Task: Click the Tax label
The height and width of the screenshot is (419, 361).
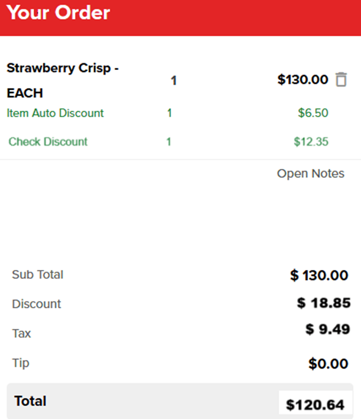Action: (x=21, y=333)
